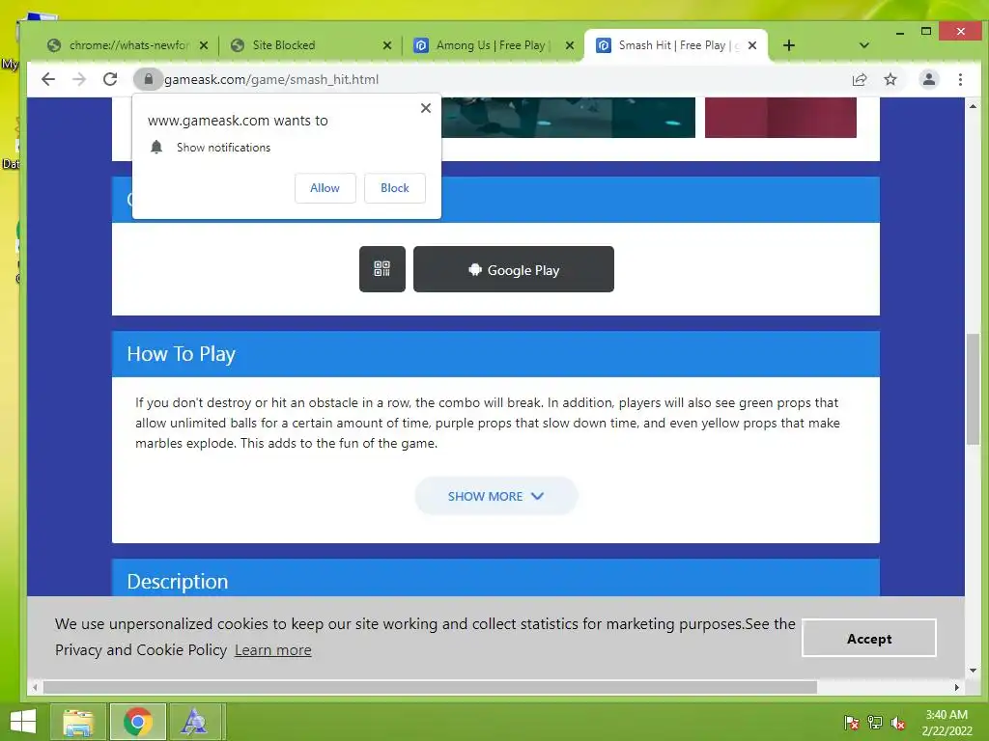Click the bell icon in the notification prompt
Viewport: 989px width, 741px height.
[x=156, y=148]
